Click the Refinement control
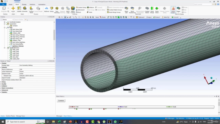Screen dimensions: 220x124 tap(80, 10)
